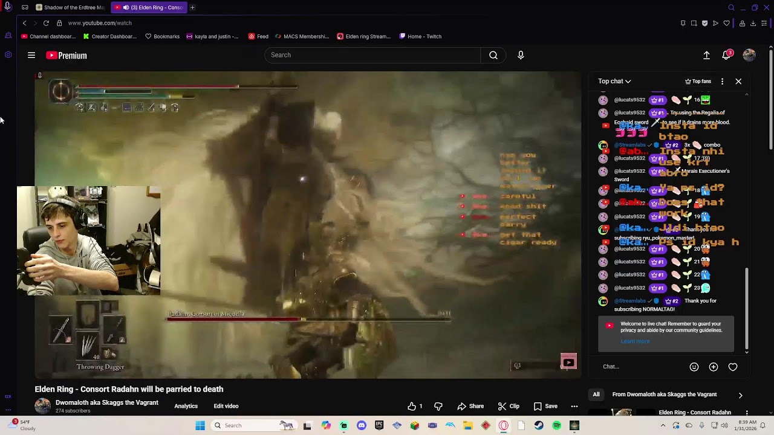Viewport: 774px width, 435px height.
Task: Select the From Dwomaloth aka Skaggs chip
Action: click(665, 395)
